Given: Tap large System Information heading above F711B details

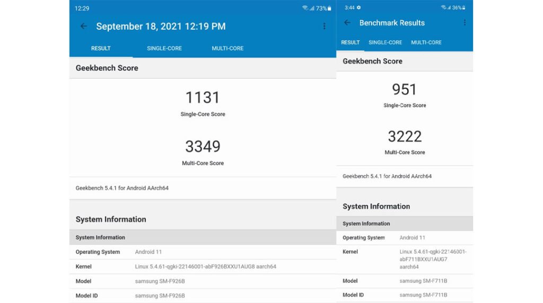Looking at the screenshot, I should 376,207.
